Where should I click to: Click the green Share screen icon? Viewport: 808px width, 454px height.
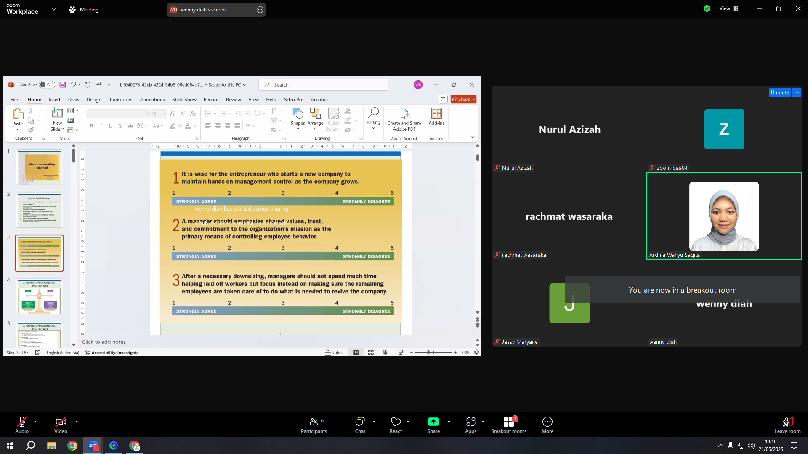[433, 422]
